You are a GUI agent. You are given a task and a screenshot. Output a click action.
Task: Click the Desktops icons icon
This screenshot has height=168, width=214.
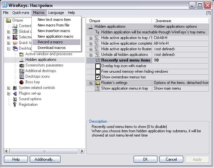point(22,77)
